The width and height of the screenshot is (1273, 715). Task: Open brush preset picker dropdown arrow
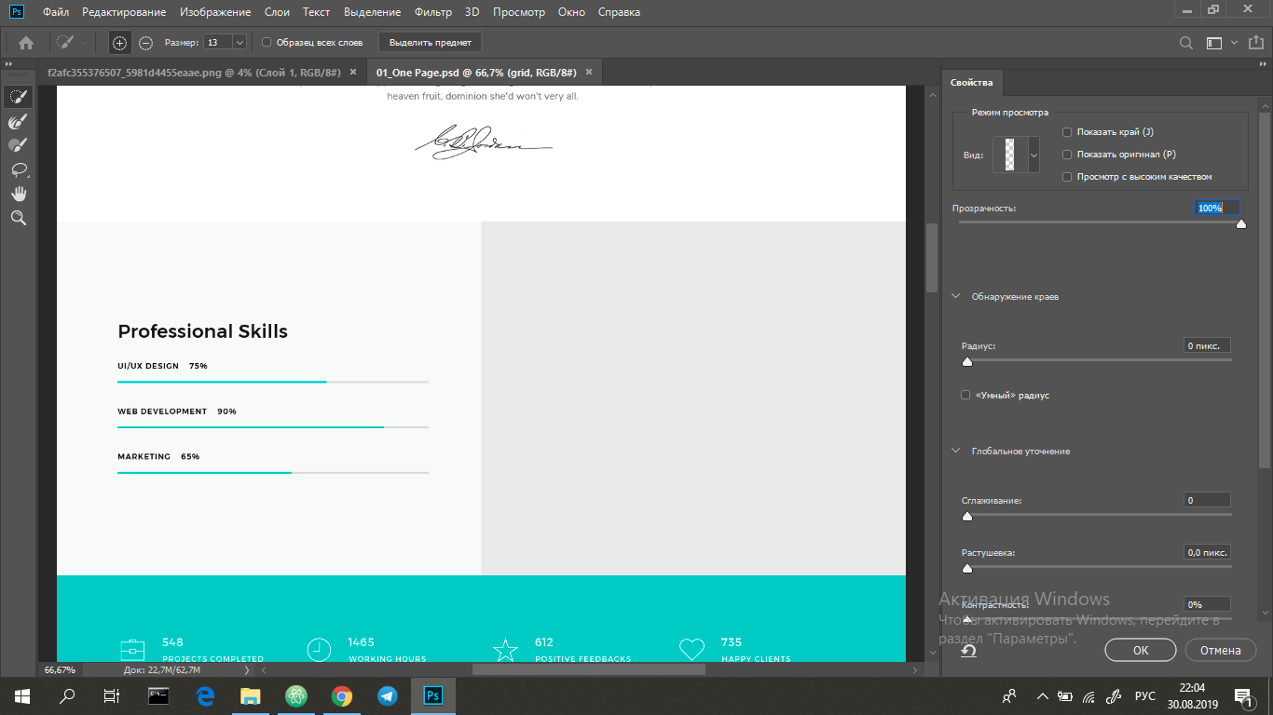[x=86, y=42]
